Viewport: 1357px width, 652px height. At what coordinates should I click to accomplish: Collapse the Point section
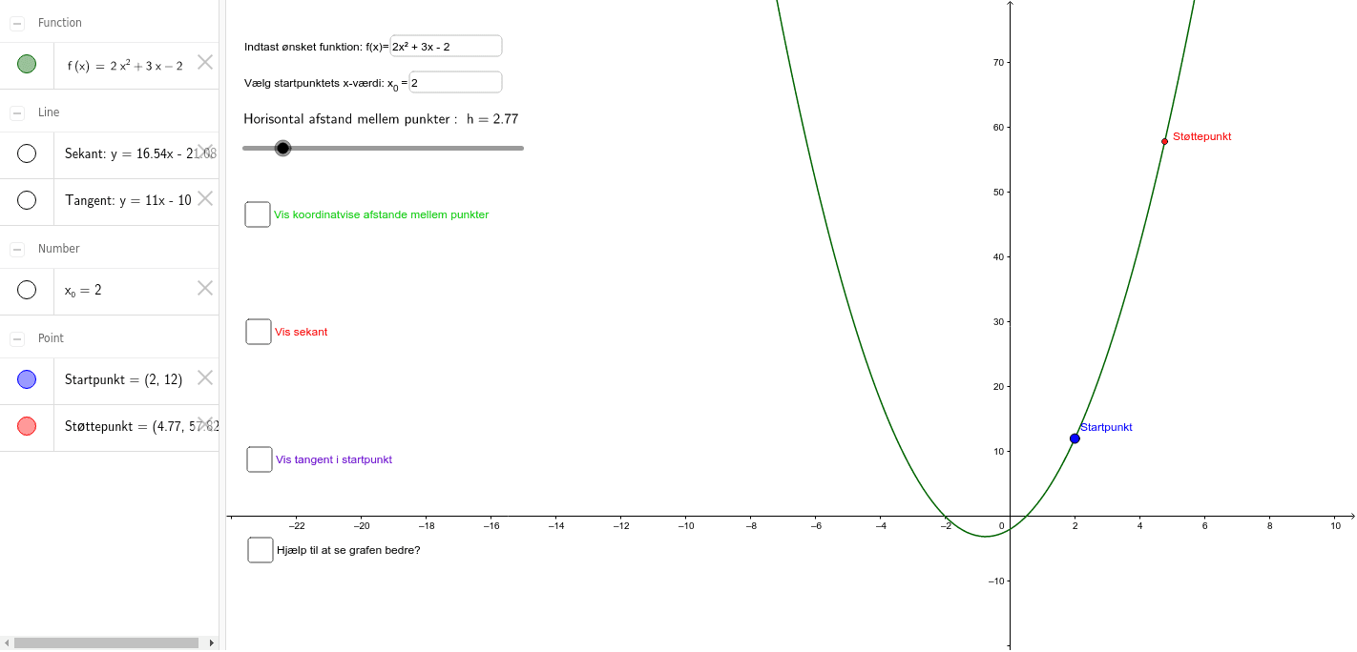pyautogui.click(x=17, y=338)
